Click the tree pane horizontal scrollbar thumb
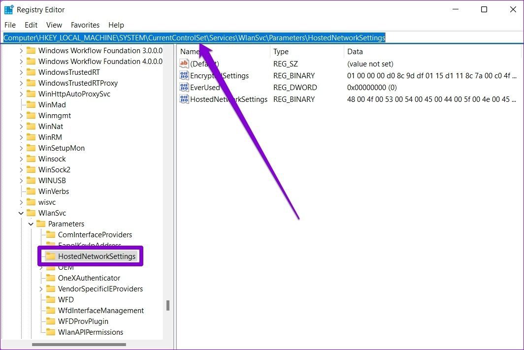Viewport: 524px width, 350px height. tap(79, 344)
